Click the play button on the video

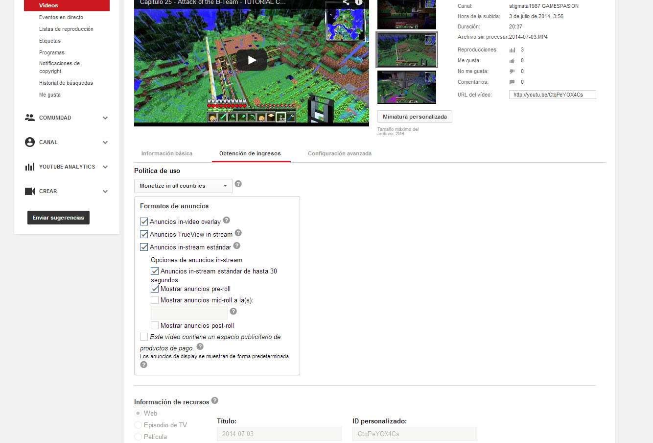click(x=252, y=60)
